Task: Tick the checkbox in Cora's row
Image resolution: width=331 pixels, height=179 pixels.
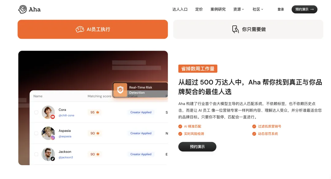Action: pos(36,112)
